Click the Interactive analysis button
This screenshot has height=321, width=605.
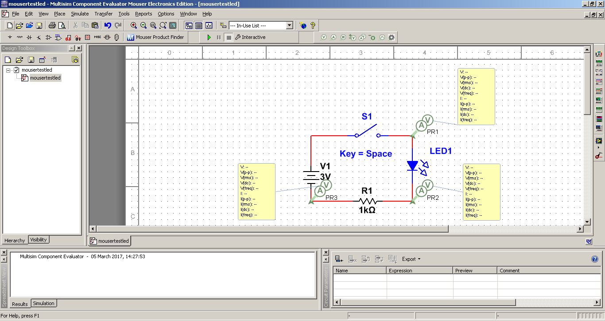[250, 38]
